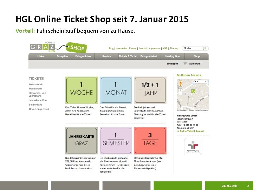Click the >> Online-Ticket link
The height and width of the screenshot is (190, 253).
185,131
